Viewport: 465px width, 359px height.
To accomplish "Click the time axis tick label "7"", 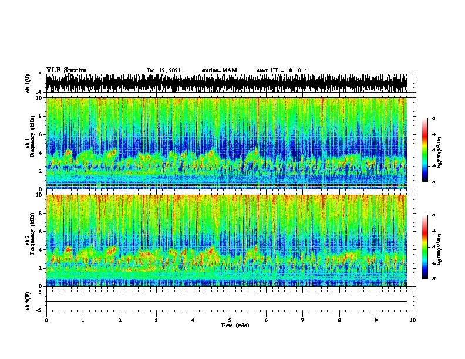I will 302,320.
